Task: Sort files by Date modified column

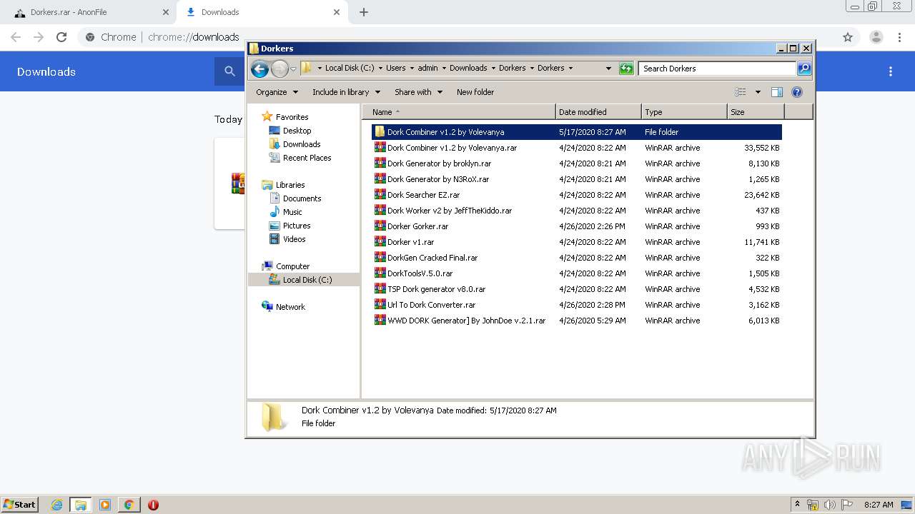Action: pos(598,112)
